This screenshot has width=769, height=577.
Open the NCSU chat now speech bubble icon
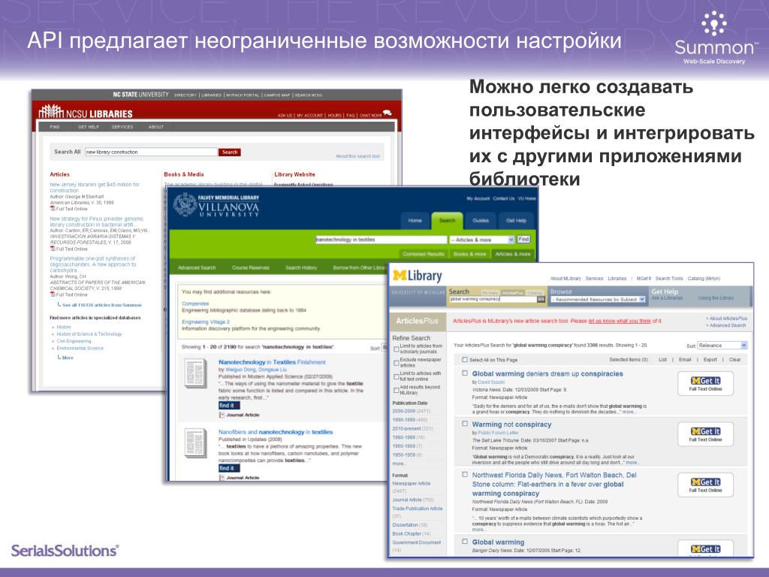(388, 114)
